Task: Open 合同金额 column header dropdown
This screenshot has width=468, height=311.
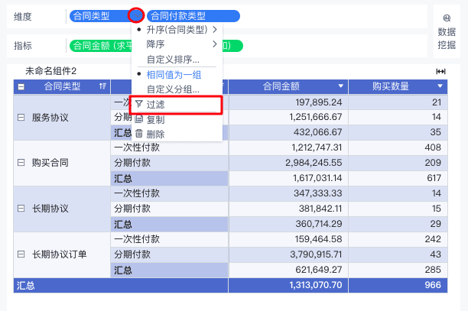Action: [341, 86]
